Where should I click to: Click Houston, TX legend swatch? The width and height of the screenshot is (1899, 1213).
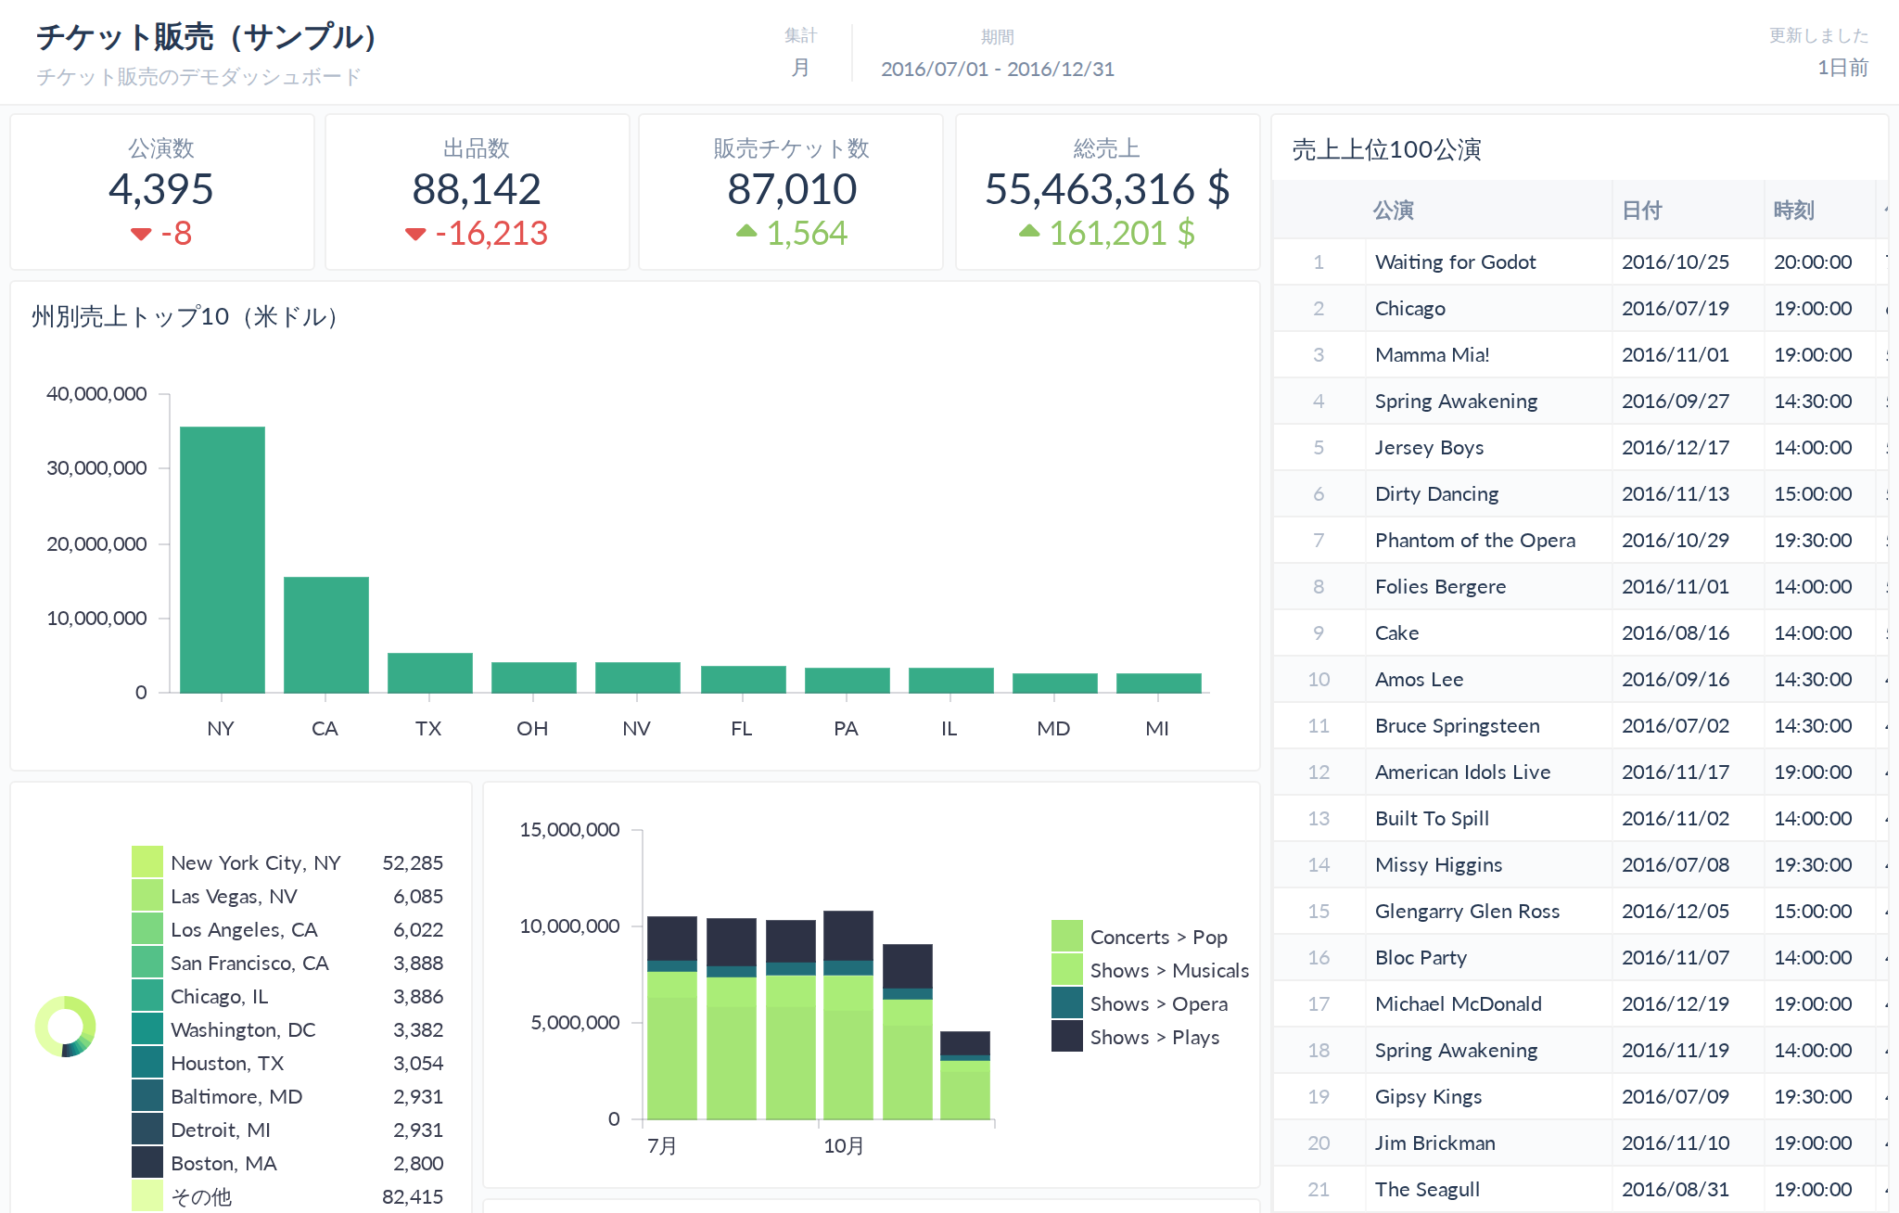(147, 1062)
